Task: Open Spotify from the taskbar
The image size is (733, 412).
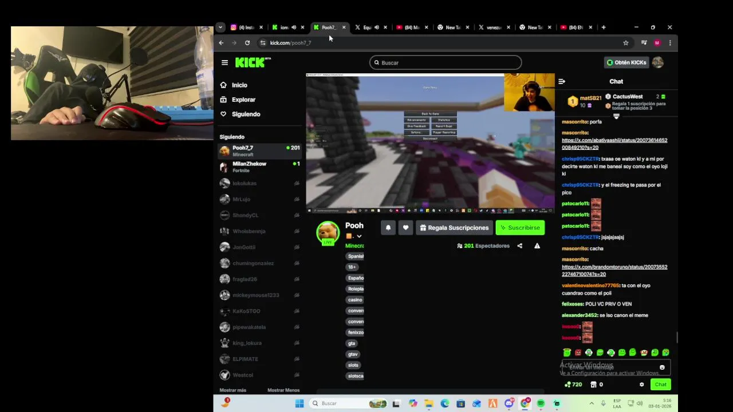Action: point(541,403)
